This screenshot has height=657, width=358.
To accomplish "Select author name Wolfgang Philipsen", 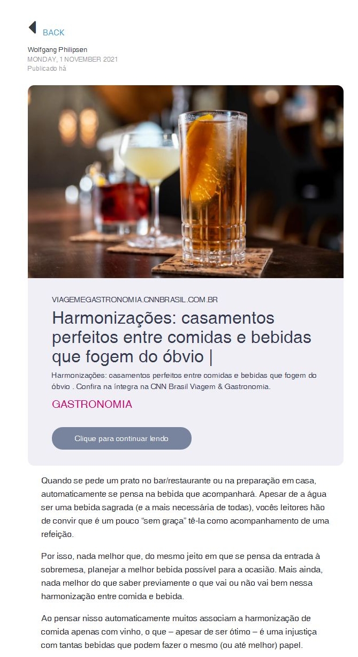I will coord(57,50).
